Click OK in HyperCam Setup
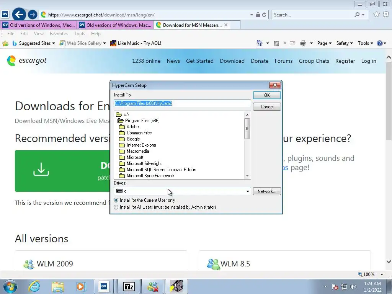Image resolution: width=392 pixels, height=294 pixels. (x=267, y=95)
